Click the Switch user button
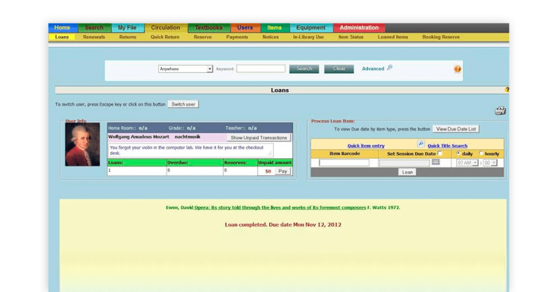This screenshot has height=292, width=558. click(183, 104)
